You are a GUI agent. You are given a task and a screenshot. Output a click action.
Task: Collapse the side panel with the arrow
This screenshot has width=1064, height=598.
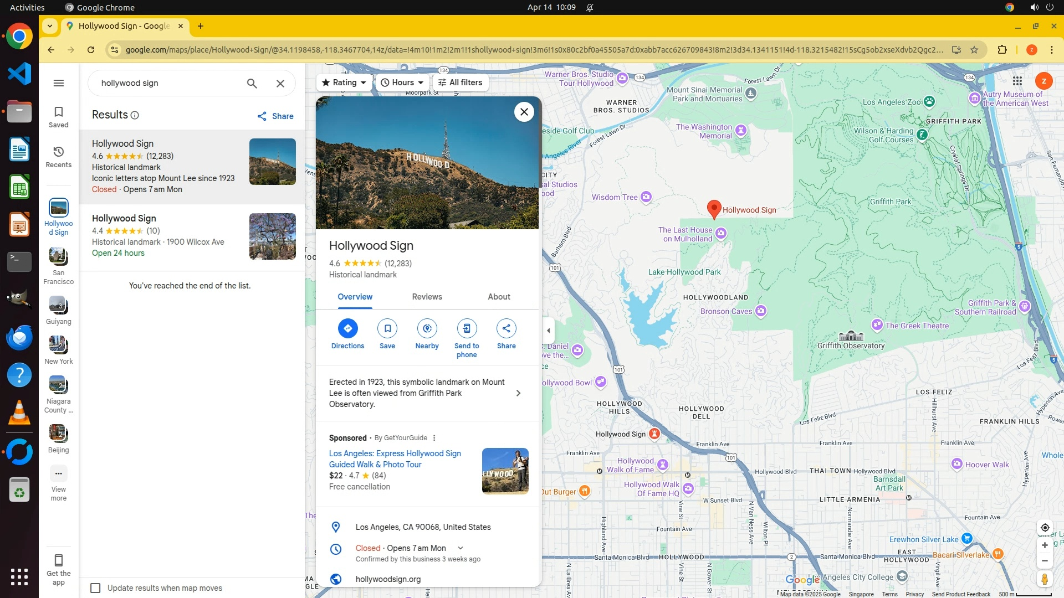tap(549, 331)
